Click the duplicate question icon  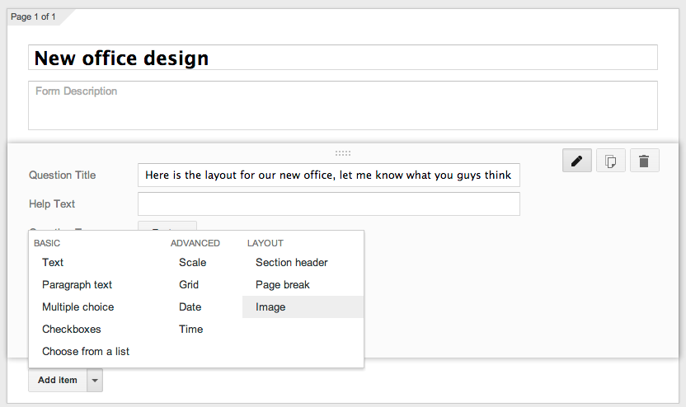(610, 161)
